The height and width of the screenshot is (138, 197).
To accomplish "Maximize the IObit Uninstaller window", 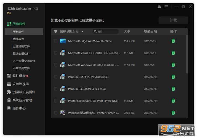I will click(x=183, y=7).
